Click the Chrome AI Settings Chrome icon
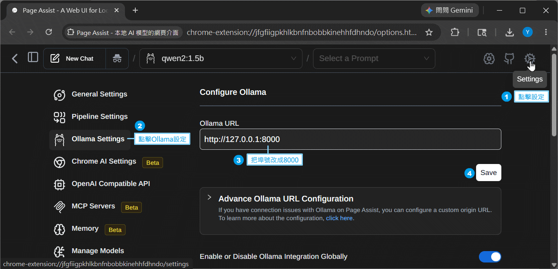This screenshot has width=558, height=269. pos(60,162)
